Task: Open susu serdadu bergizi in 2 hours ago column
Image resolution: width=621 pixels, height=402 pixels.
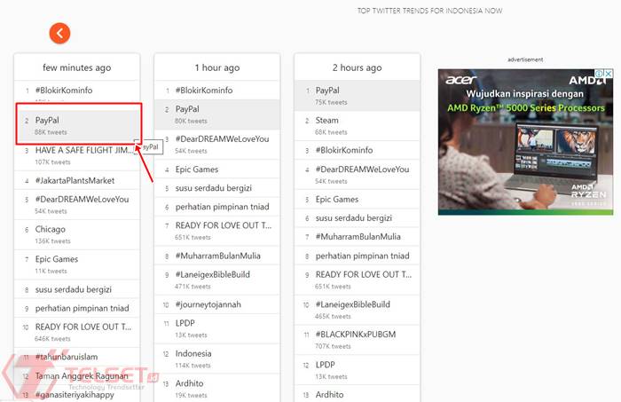Action: coord(358,218)
